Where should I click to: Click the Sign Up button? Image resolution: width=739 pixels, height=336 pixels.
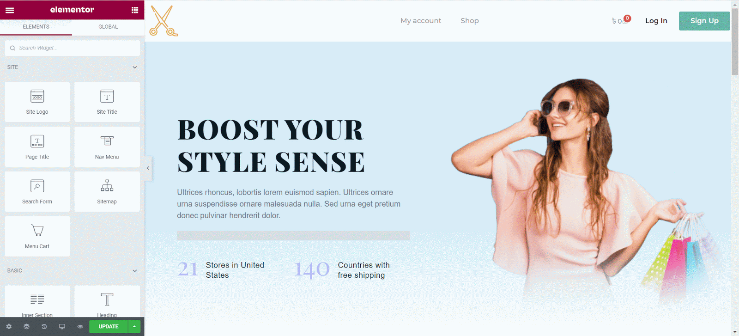click(x=704, y=21)
